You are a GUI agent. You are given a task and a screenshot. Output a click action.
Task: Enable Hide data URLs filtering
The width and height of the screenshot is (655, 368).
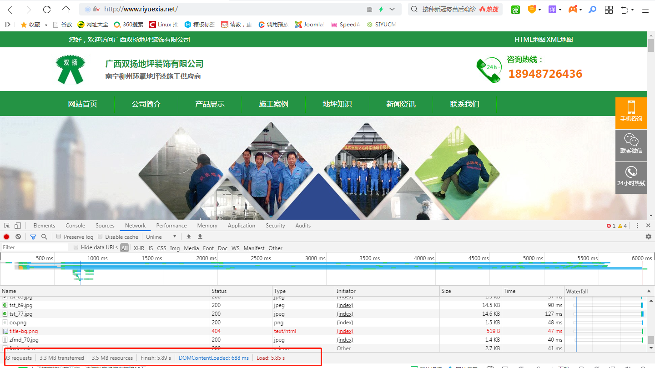(76, 247)
